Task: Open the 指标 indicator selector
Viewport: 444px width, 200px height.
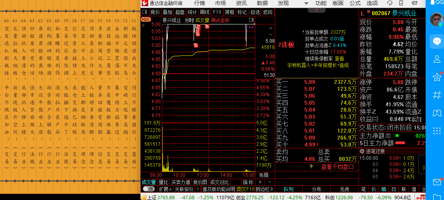Action: coord(248,182)
